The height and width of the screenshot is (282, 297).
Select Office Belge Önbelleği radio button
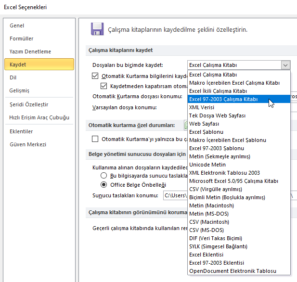click(x=103, y=185)
